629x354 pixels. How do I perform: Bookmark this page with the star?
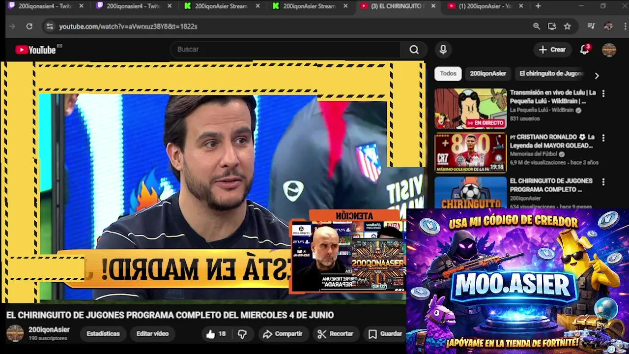coord(568,26)
